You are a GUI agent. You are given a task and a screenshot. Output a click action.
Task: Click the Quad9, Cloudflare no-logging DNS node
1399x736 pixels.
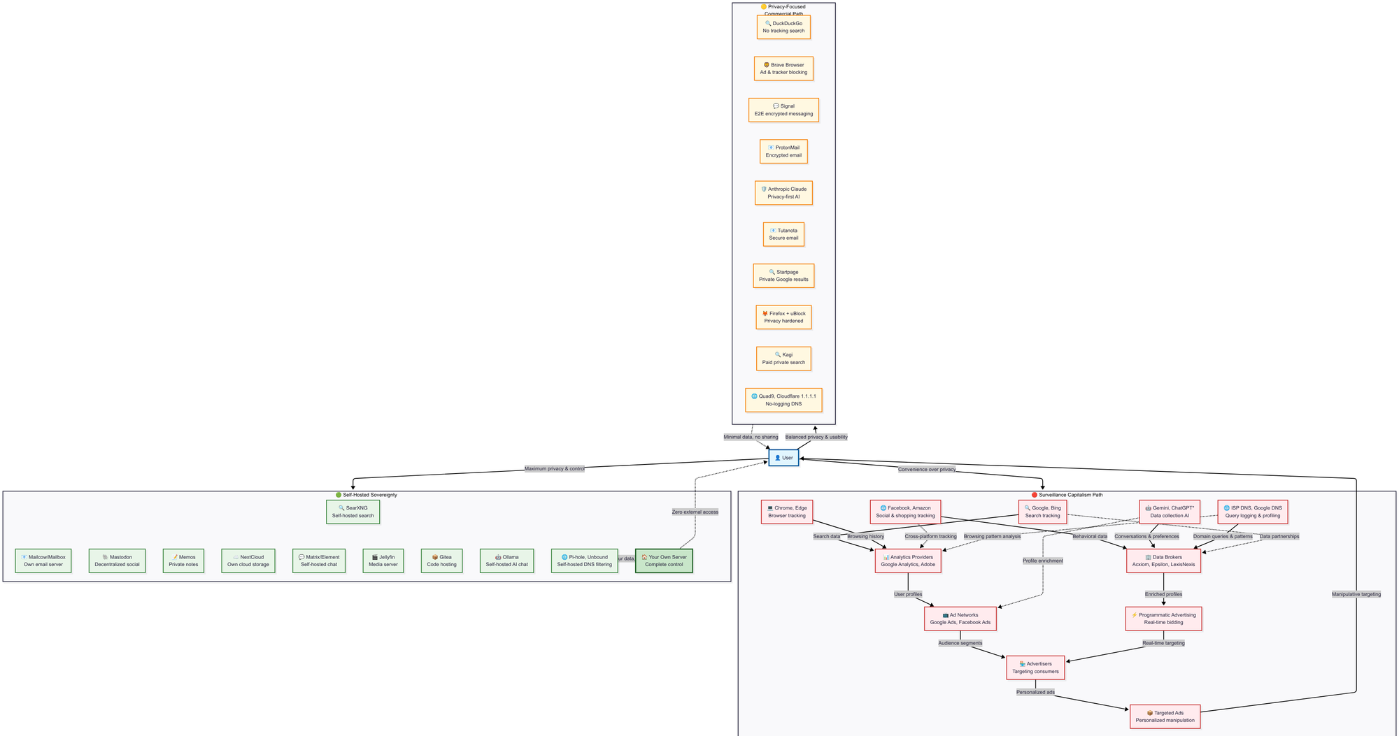pos(783,401)
